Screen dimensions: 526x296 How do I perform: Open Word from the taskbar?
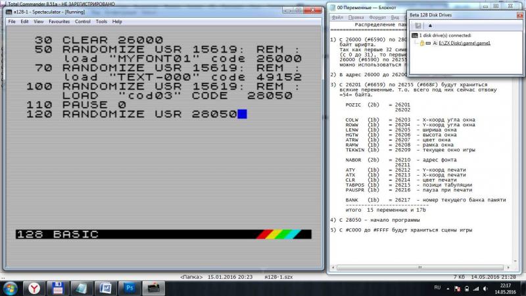tap(105, 287)
